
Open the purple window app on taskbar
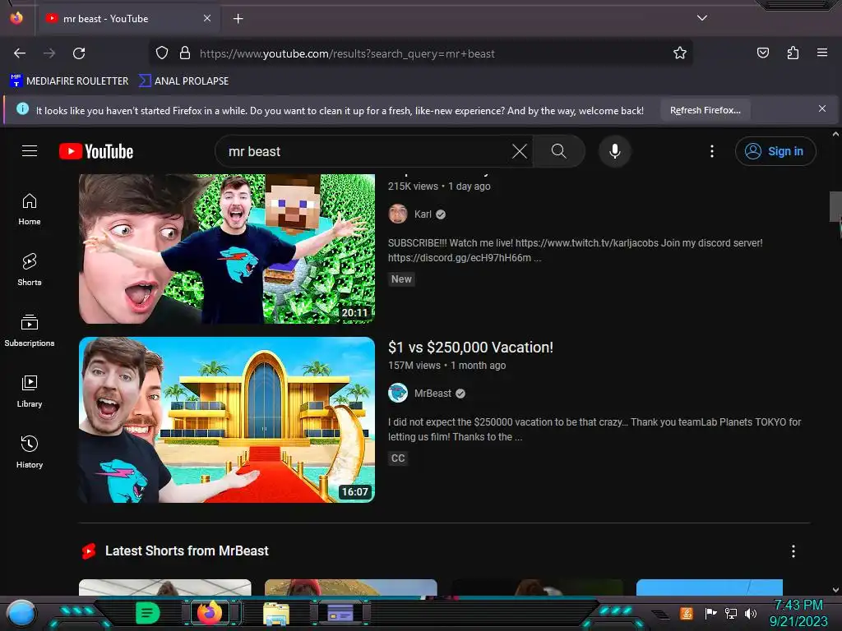click(340, 613)
